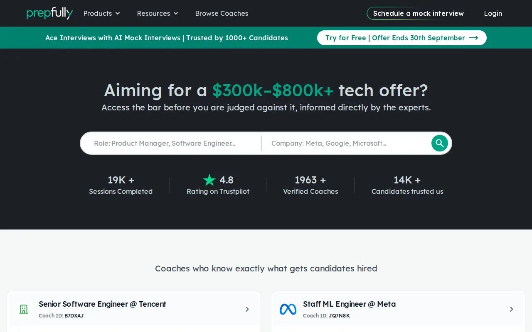Image resolution: width=532 pixels, height=332 pixels.
Task: Click Schedule a mock interview button
Action: point(418,13)
